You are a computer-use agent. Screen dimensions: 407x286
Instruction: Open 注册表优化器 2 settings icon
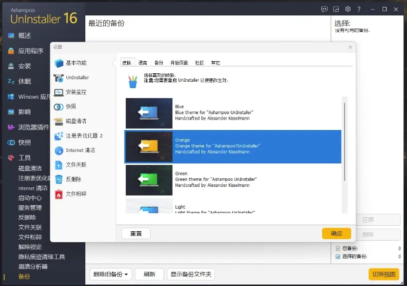point(59,136)
